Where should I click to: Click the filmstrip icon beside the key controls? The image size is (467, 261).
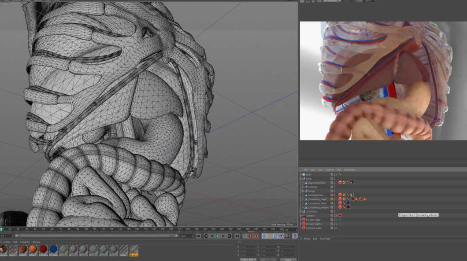coord(295,236)
